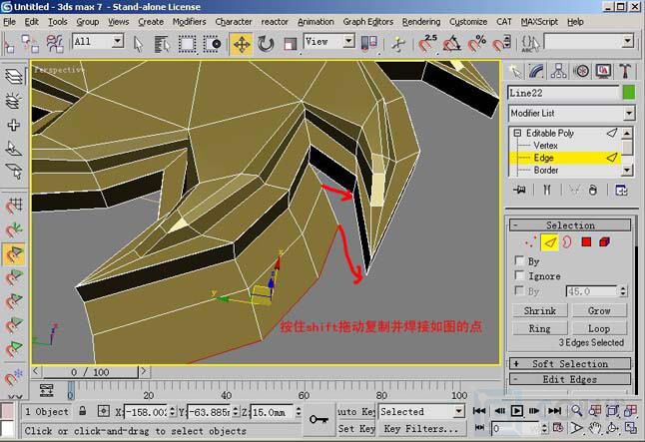The height and width of the screenshot is (442, 645).
Task: Select Element sub-object cube icon
Action: click(x=605, y=242)
